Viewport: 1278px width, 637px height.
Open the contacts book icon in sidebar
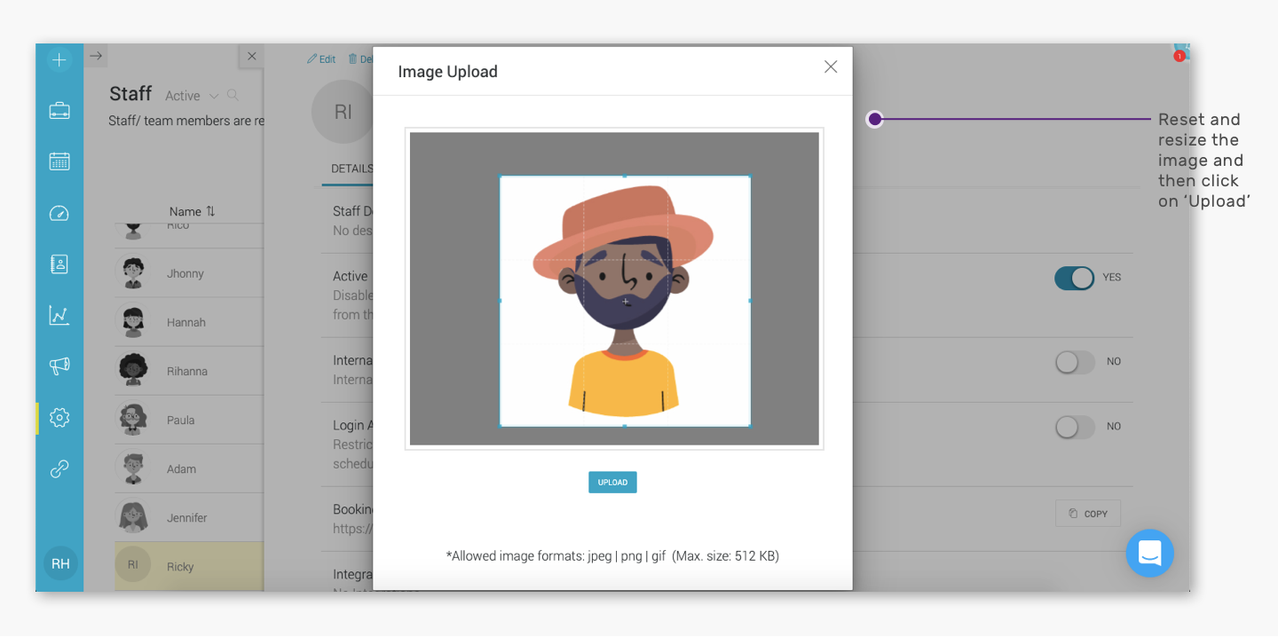coord(59,263)
